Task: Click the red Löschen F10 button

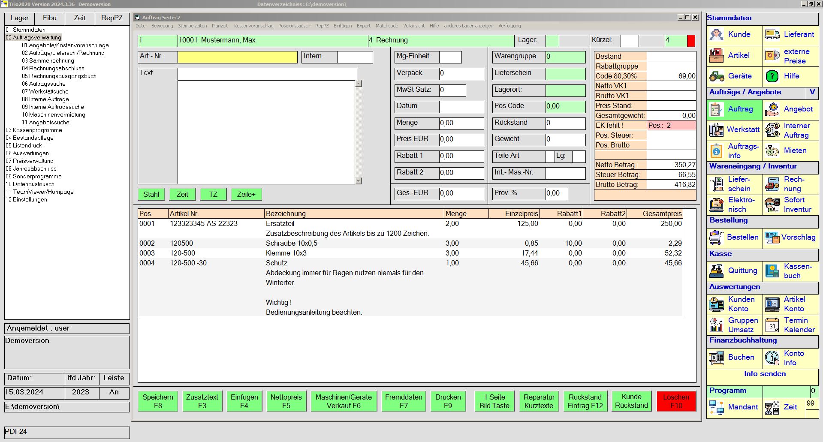Action: pos(676,401)
